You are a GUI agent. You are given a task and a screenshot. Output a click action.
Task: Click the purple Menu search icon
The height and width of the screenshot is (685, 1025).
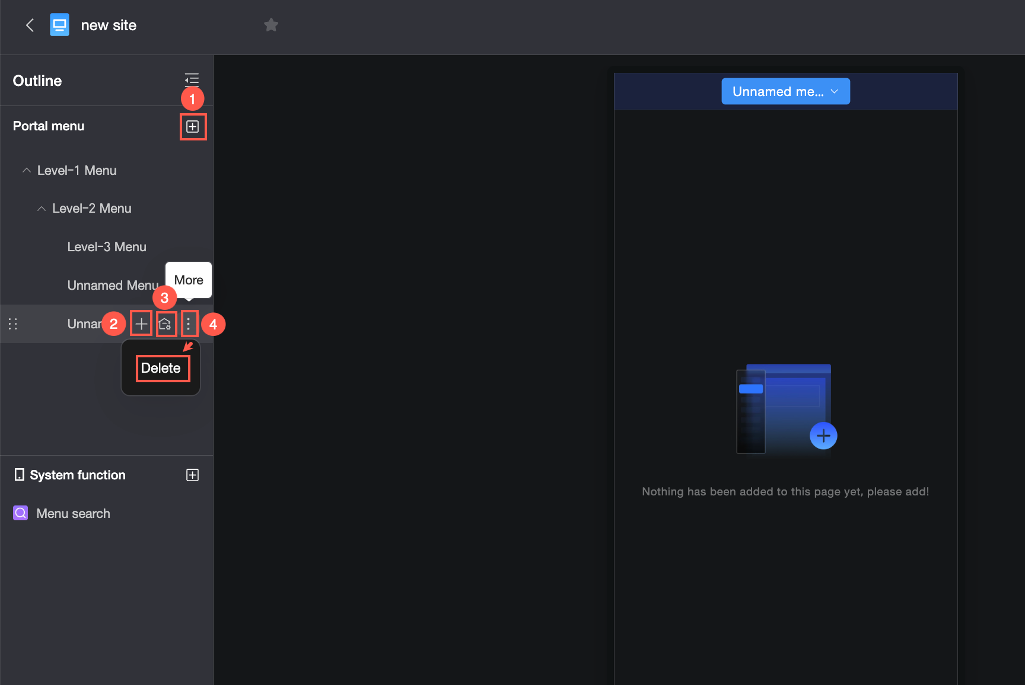tap(21, 513)
